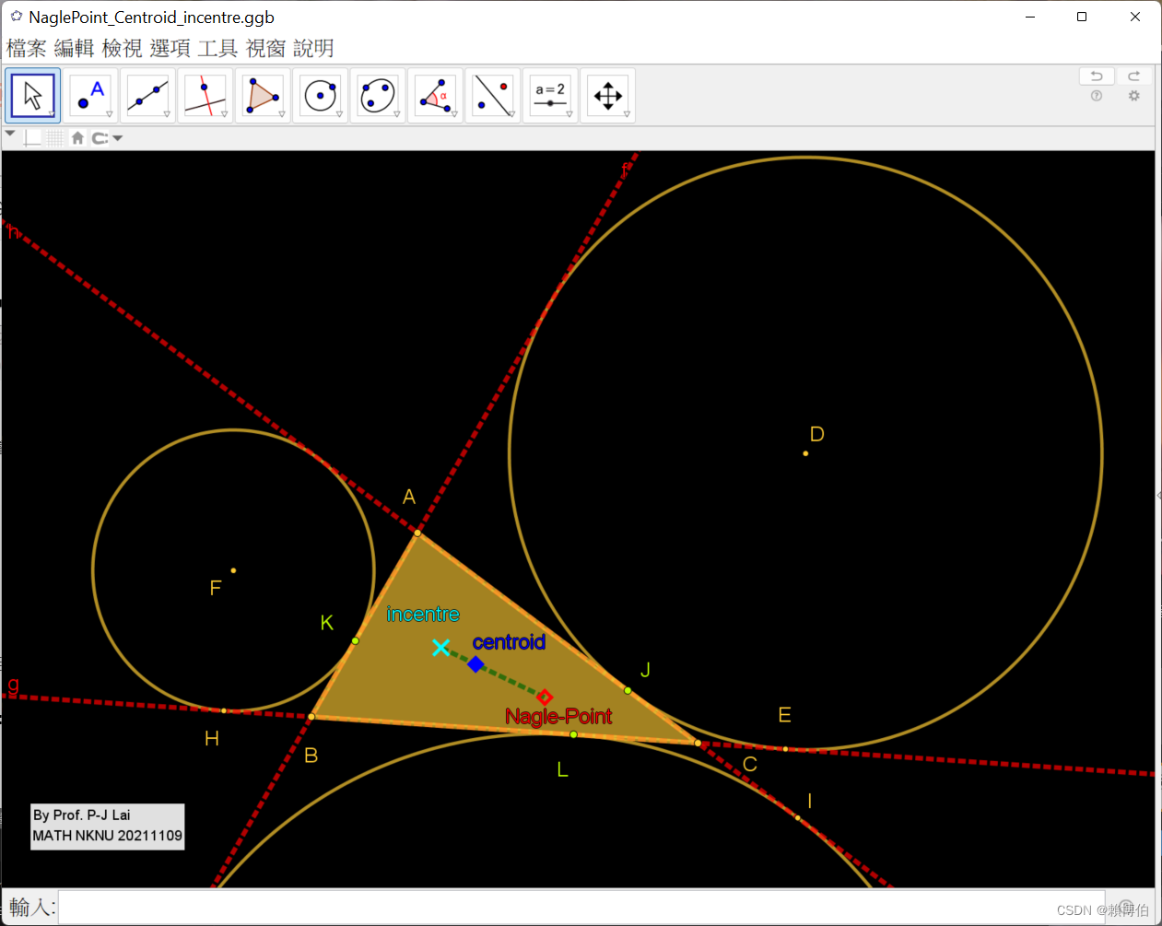Select the Conic through points tool
1162x926 pixels.
point(378,95)
